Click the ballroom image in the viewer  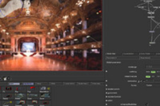(x=51, y=35)
